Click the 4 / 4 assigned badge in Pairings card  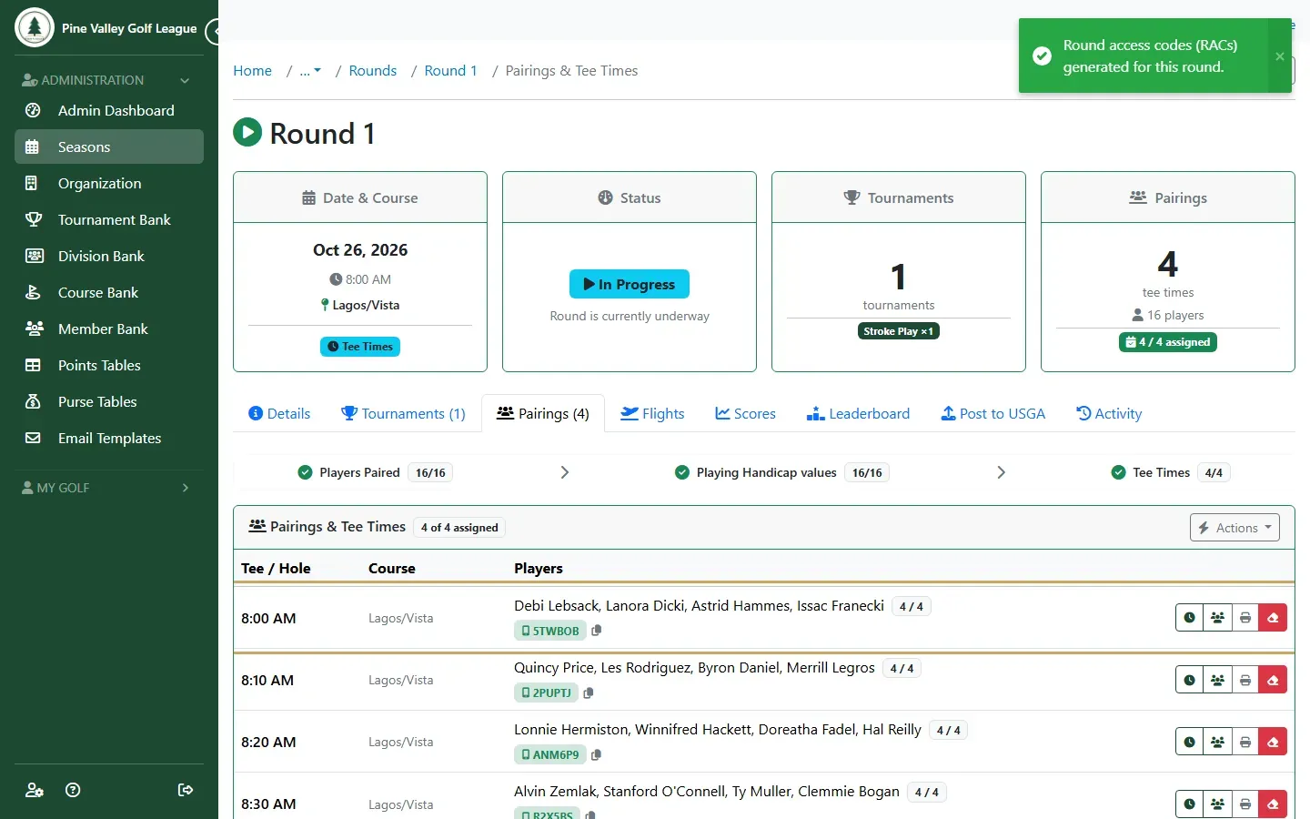coord(1168,342)
